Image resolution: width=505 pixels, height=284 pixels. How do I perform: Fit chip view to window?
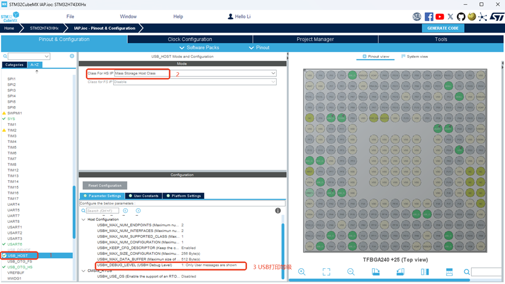pos(326,272)
